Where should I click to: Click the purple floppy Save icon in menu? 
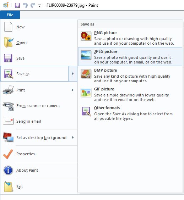tap(8, 58)
